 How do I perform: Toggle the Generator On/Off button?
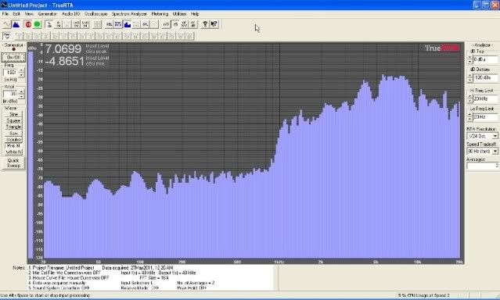[x=13, y=58]
